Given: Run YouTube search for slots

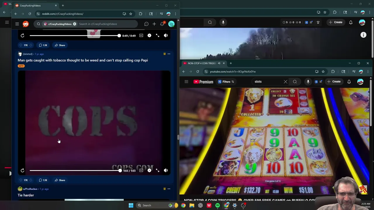Looking at the screenshot, I should click(x=295, y=82).
